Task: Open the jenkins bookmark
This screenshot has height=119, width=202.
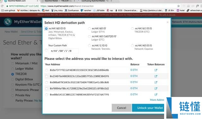Action: (x=151, y=10)
